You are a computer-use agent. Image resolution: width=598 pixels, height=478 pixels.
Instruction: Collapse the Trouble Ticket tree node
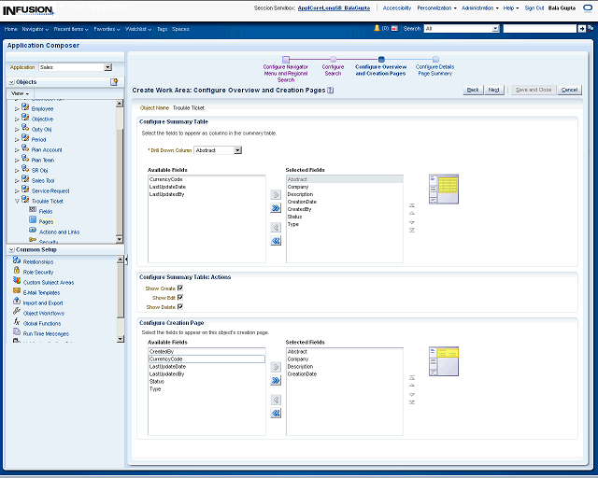(17, 201)
